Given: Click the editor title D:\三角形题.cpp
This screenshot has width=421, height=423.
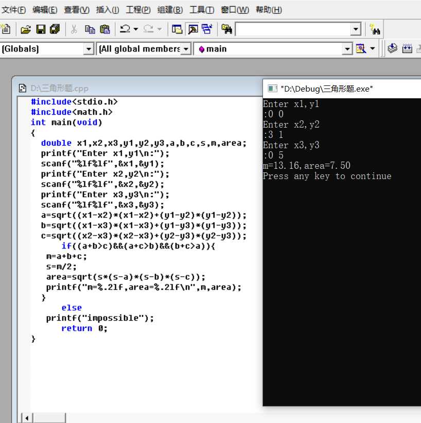Looking at the screenshot, I should [59, 89].
